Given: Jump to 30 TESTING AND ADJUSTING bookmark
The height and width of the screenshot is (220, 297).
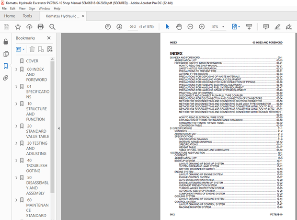Looking at the screenshot, I should 37,149.
